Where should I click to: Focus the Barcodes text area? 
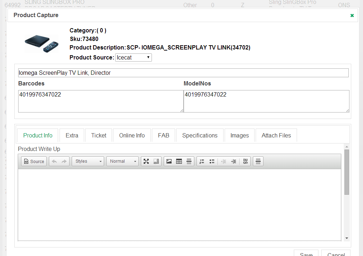coord(101,101)
